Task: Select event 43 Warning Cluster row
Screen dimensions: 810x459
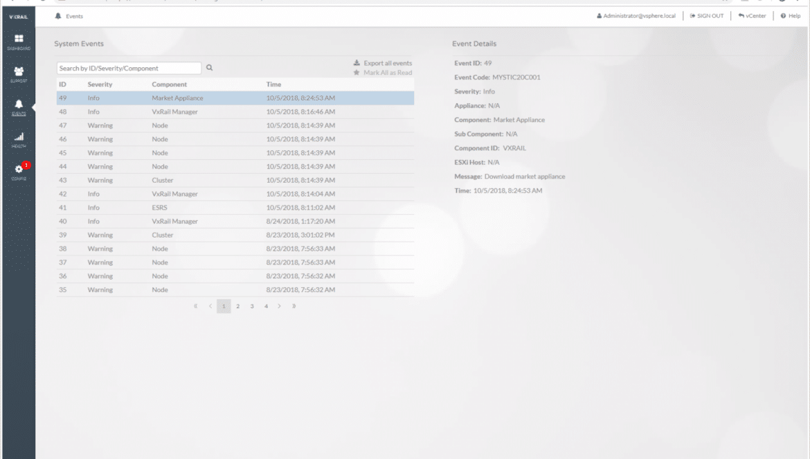Action: point(235,180)
